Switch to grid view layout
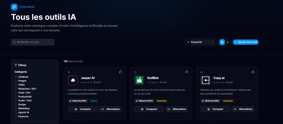 coord(222,42)
